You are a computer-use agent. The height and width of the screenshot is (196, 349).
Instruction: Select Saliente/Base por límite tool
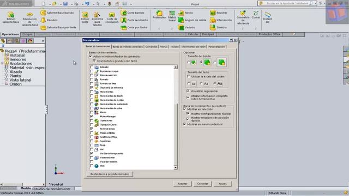(x=58, y=27)
